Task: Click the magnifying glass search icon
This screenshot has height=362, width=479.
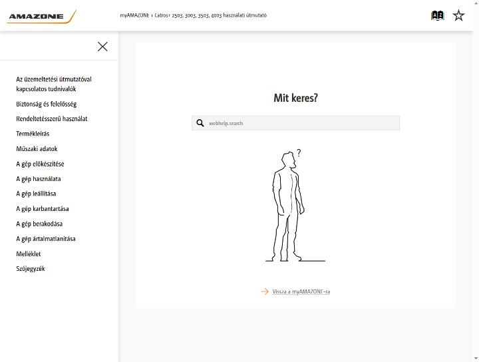Action: tap(200, 123)
